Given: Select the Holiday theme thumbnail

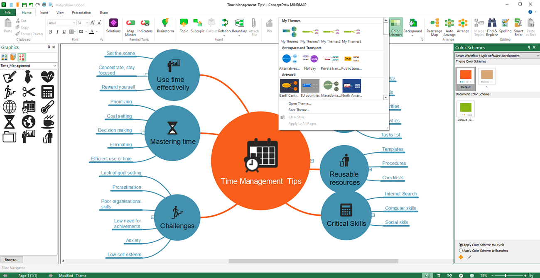Looking at the screenshot, I should (x=310, y=61).
